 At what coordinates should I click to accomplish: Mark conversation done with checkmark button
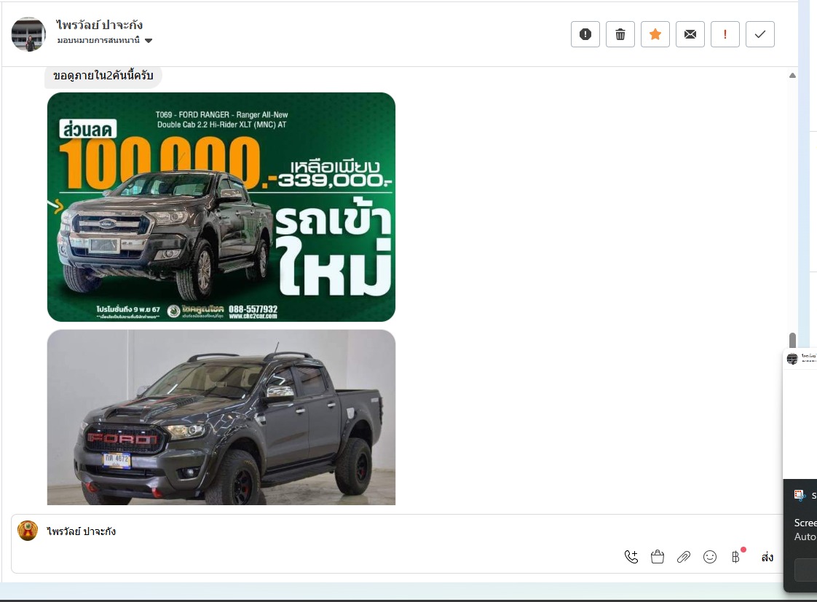click(760, 34)
